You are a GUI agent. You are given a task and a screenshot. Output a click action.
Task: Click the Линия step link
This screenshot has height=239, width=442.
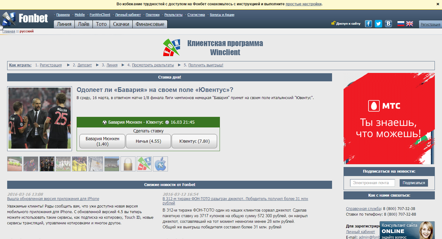tap(112, 65)
